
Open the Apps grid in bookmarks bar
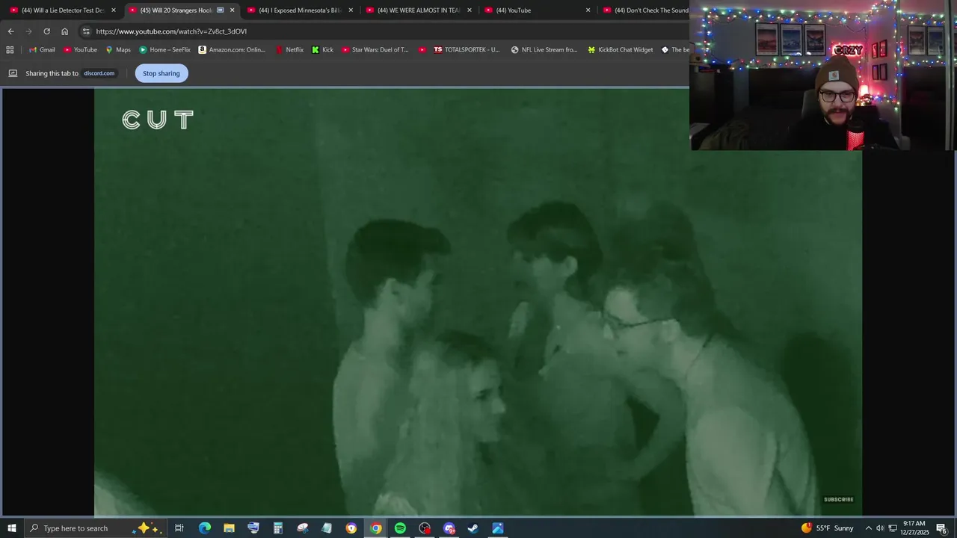[x=10, y=49]
